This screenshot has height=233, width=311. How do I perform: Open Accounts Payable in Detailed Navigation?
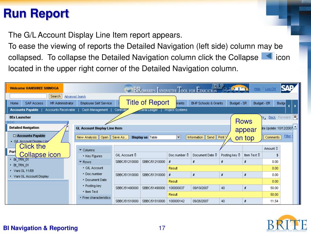(31, 136)
